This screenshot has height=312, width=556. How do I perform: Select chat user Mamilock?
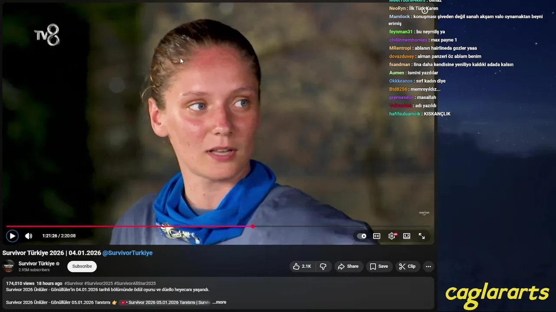(x=400, y=16)
